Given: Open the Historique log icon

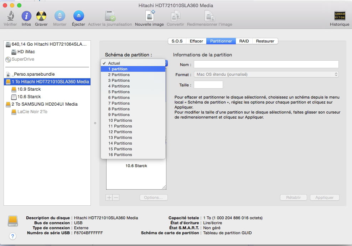Looking at the screenshot, I should pyautogui.click(x=339, y=16).
